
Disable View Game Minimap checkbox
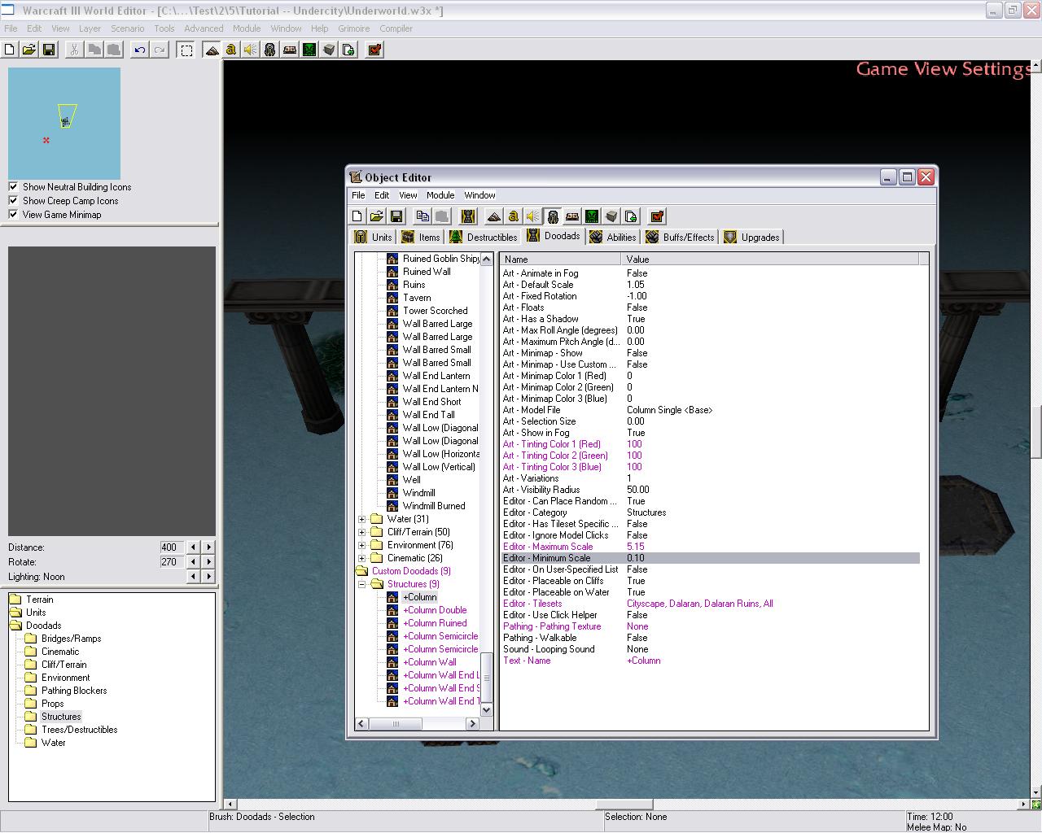pyautogui.click(x=13, y=215)
